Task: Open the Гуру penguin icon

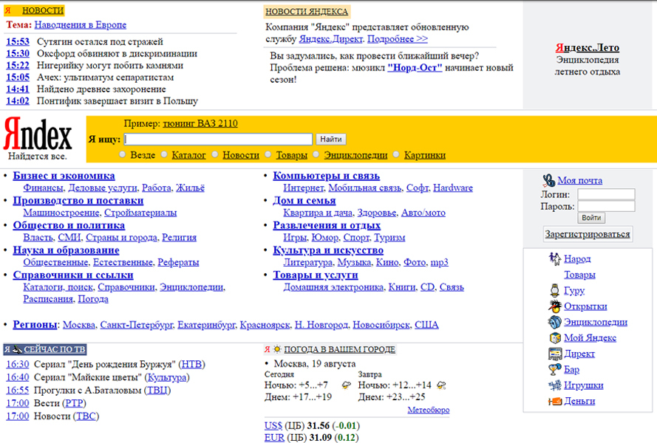Action: (555, 291)
